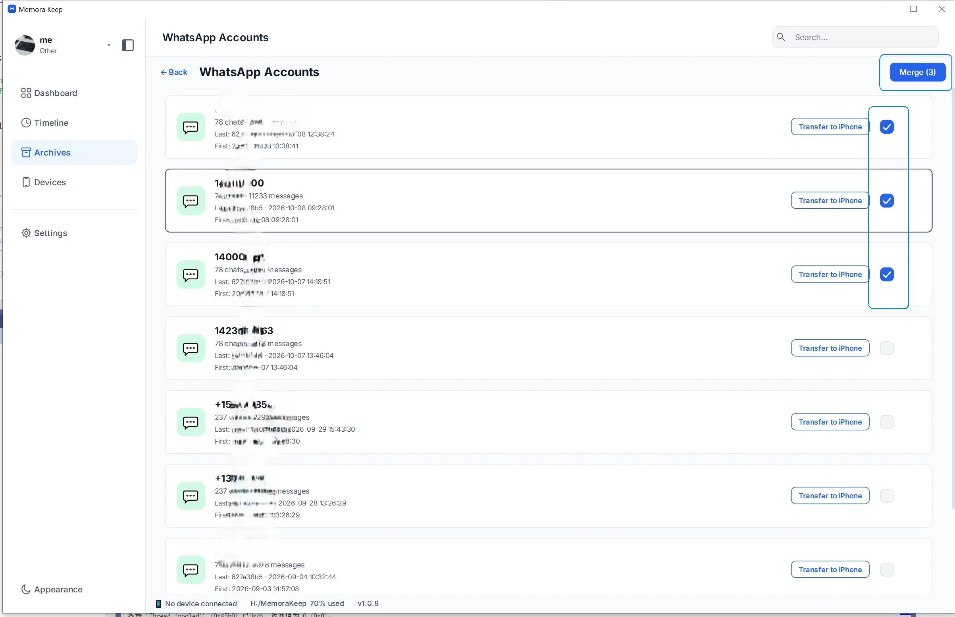Click chat icon of the 14:18:51 account
This screenshot has height=617, width=955.
[191, 275]
